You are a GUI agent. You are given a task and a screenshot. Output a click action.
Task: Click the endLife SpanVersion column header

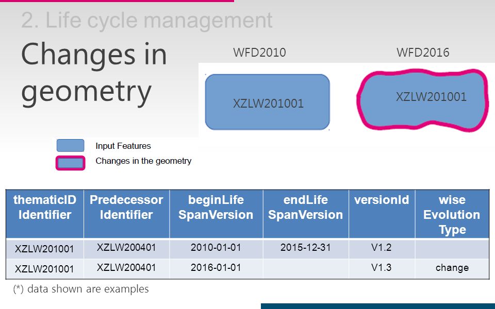[x=306, y=214]
